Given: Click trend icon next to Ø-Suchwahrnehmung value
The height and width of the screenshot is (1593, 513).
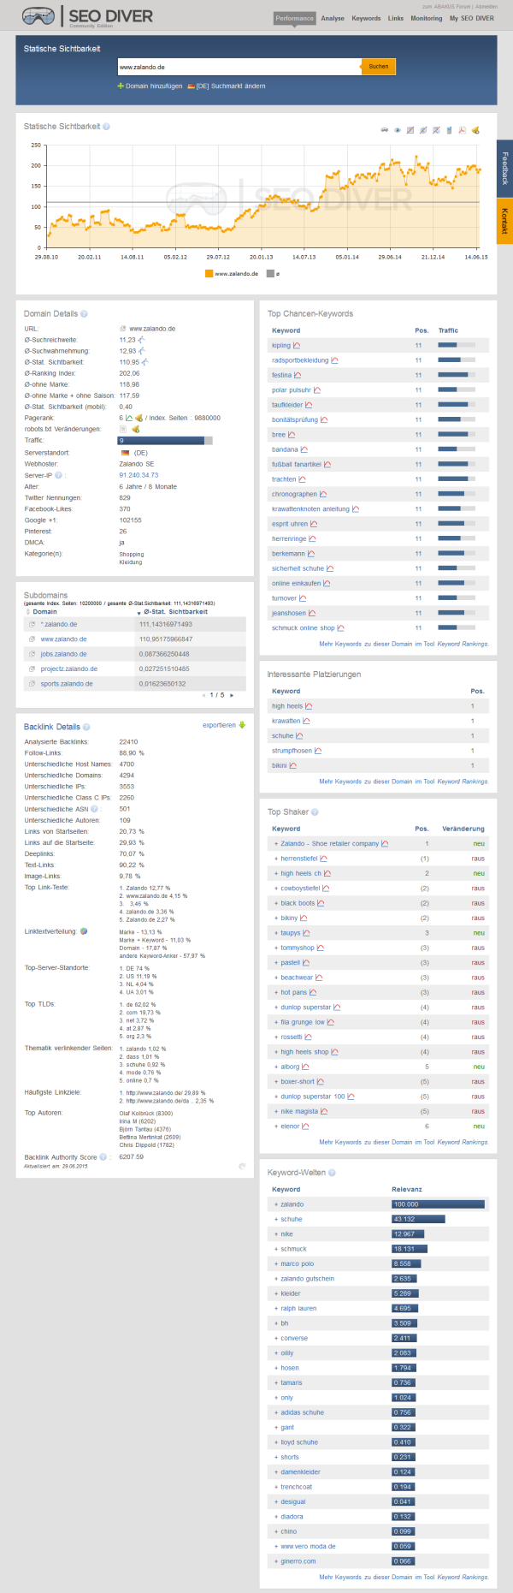Looking at the screenshot, I should click(x=142, y=351).
